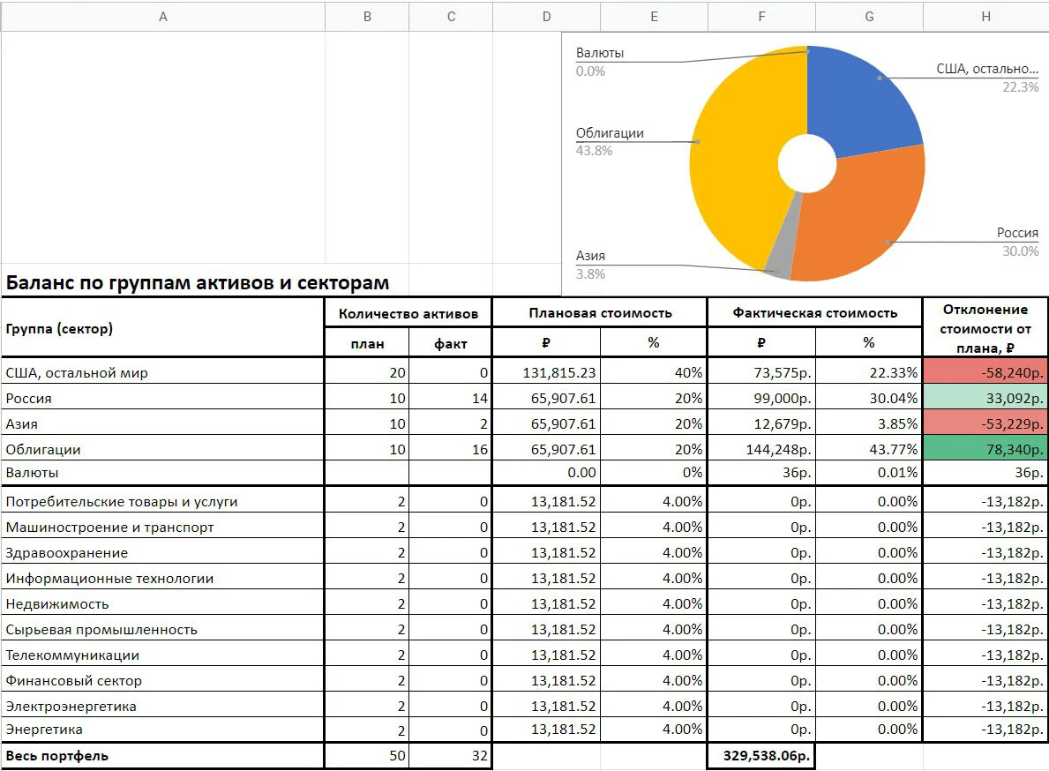Image resolution: width=1049 pixels, height=771 pixels.
Task: Select the Количество активов header cell
Action: point(408,313)
